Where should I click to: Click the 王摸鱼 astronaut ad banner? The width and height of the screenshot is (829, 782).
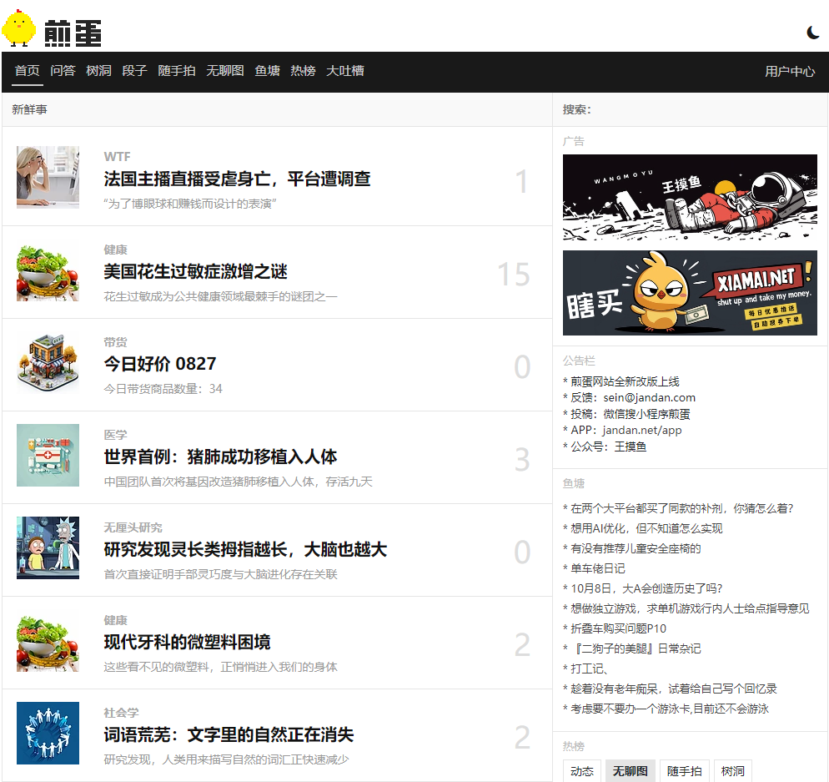point(690,198)
